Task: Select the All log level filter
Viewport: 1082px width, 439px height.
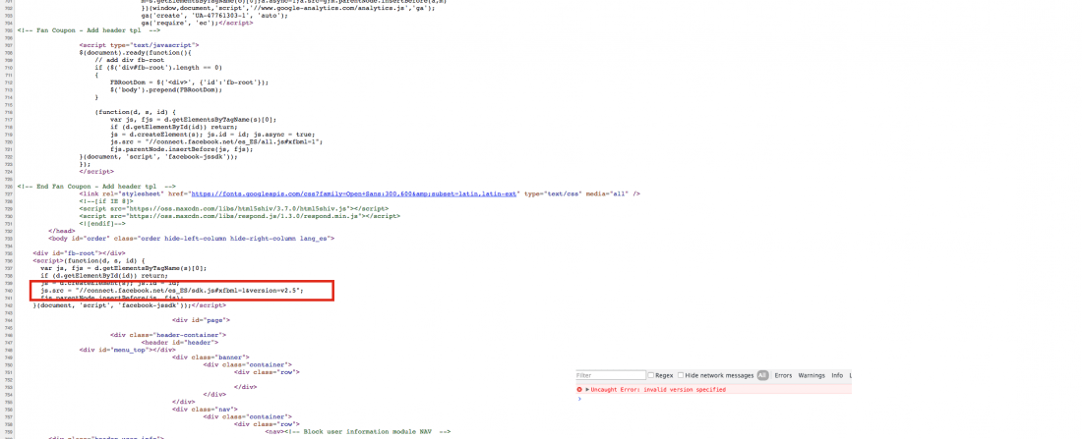Action: [762, 375]
